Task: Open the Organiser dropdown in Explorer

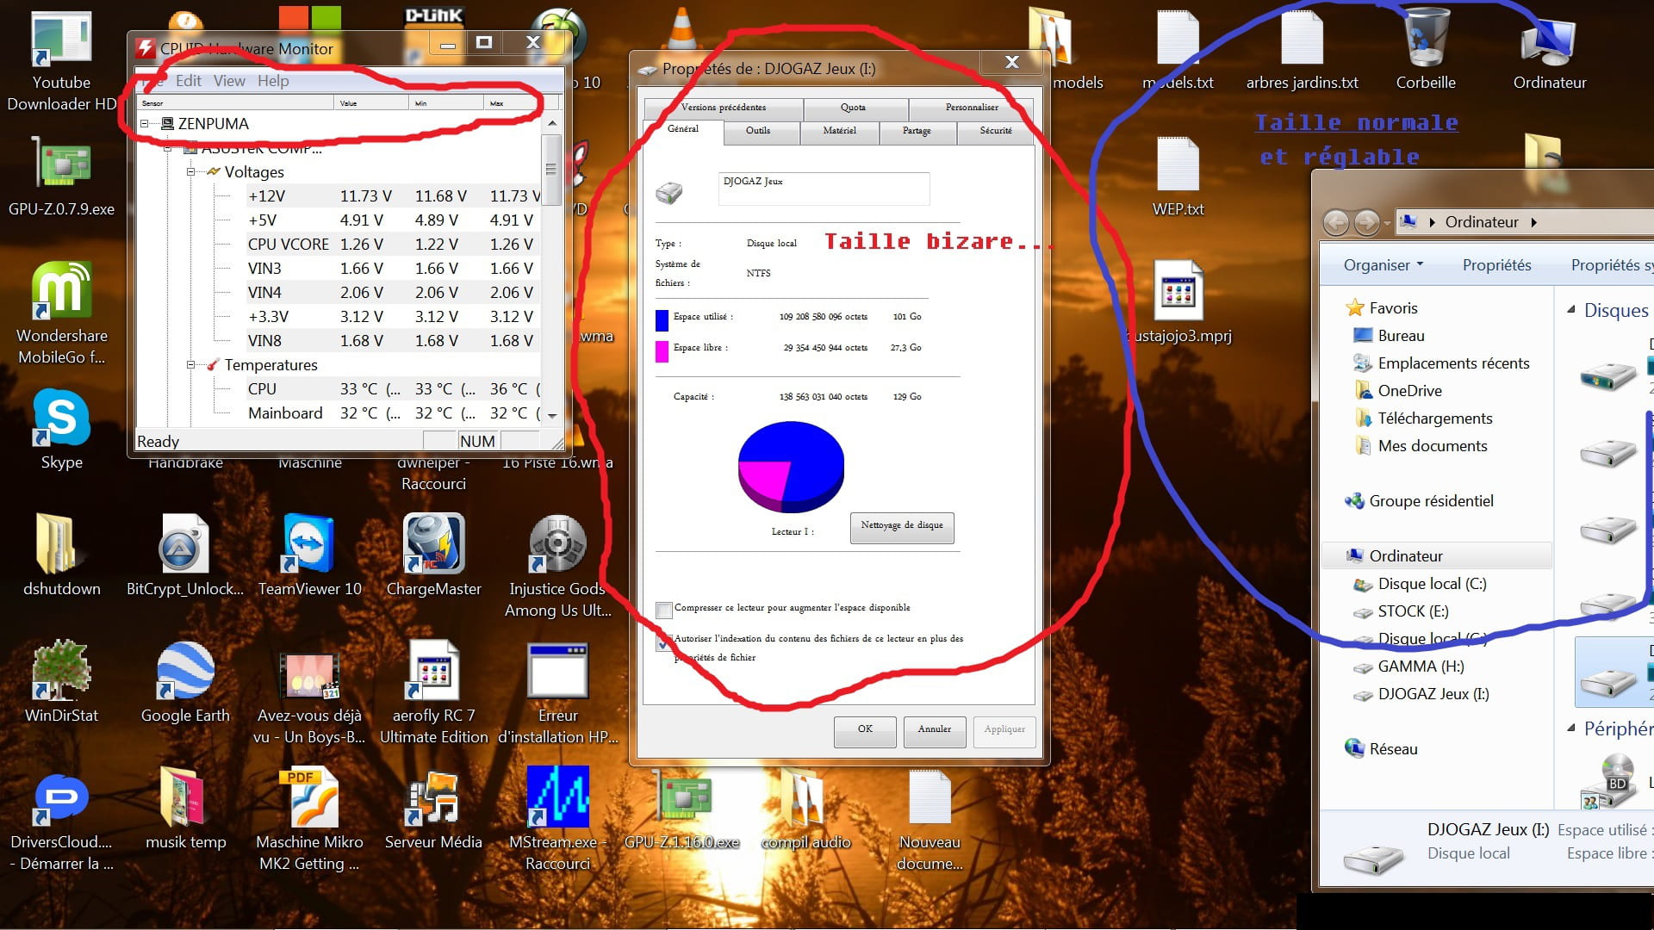Action: 1383,265
